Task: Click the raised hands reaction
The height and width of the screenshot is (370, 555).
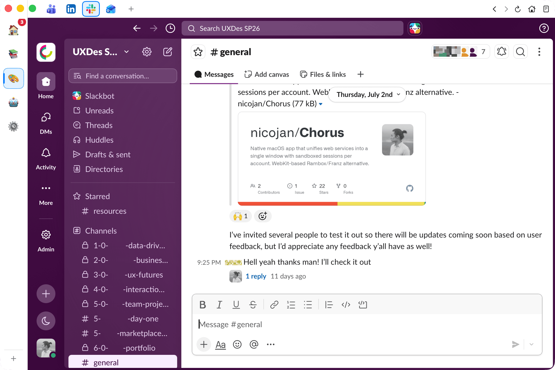Action: click(240, 216)
